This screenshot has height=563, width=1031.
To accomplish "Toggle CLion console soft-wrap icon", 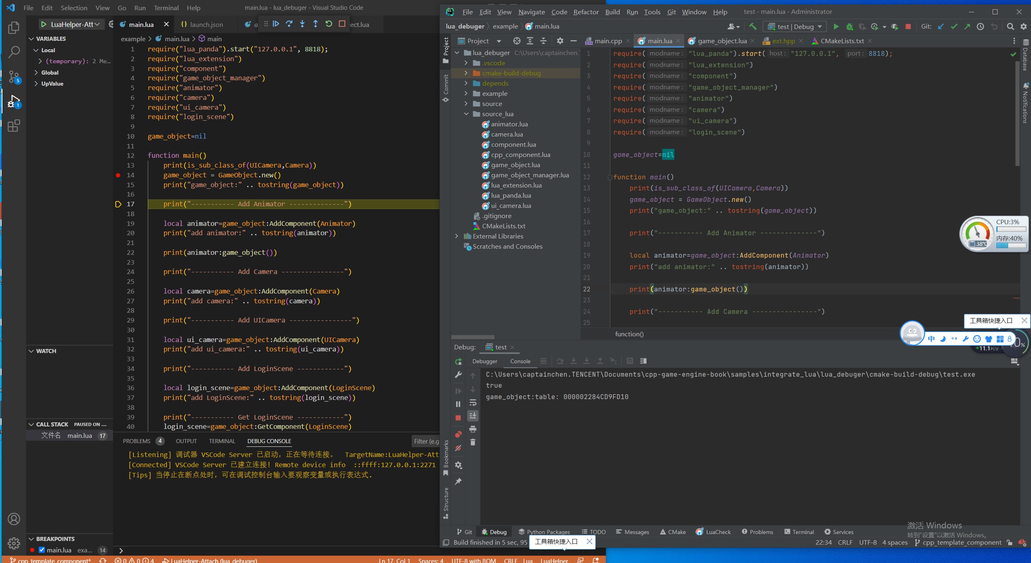I will [473, 403].
